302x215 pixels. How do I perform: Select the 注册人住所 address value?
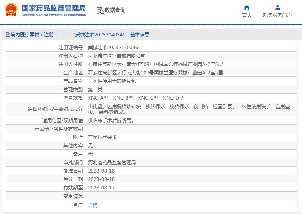155,64
